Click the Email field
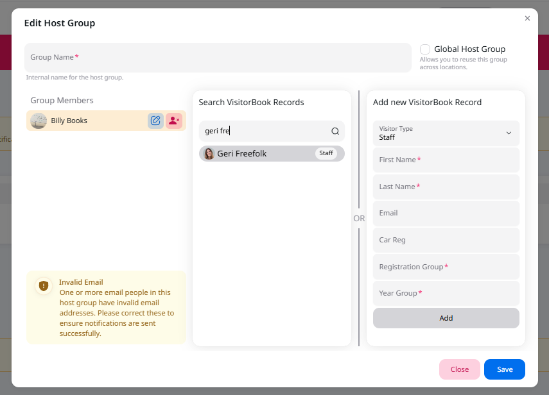This screenshot has width=549, height=395. coord(446,214)
